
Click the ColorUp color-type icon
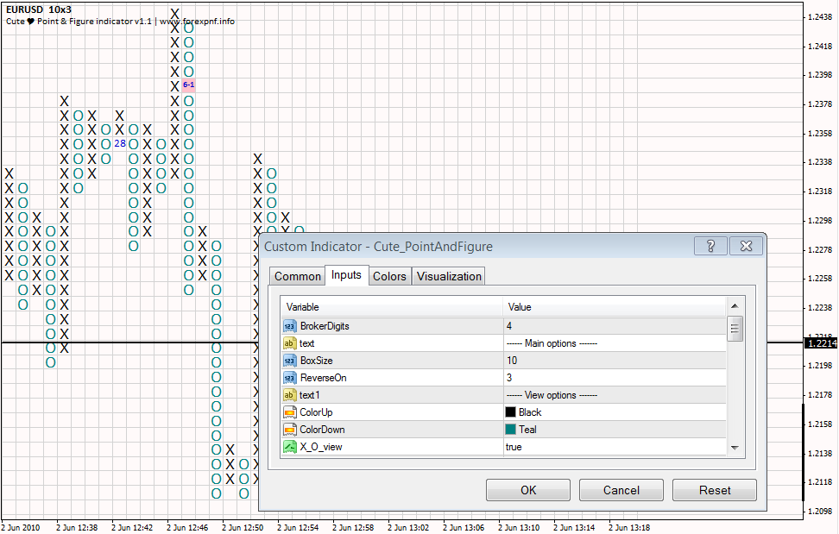pyautogui.click(x=289, y=412)
